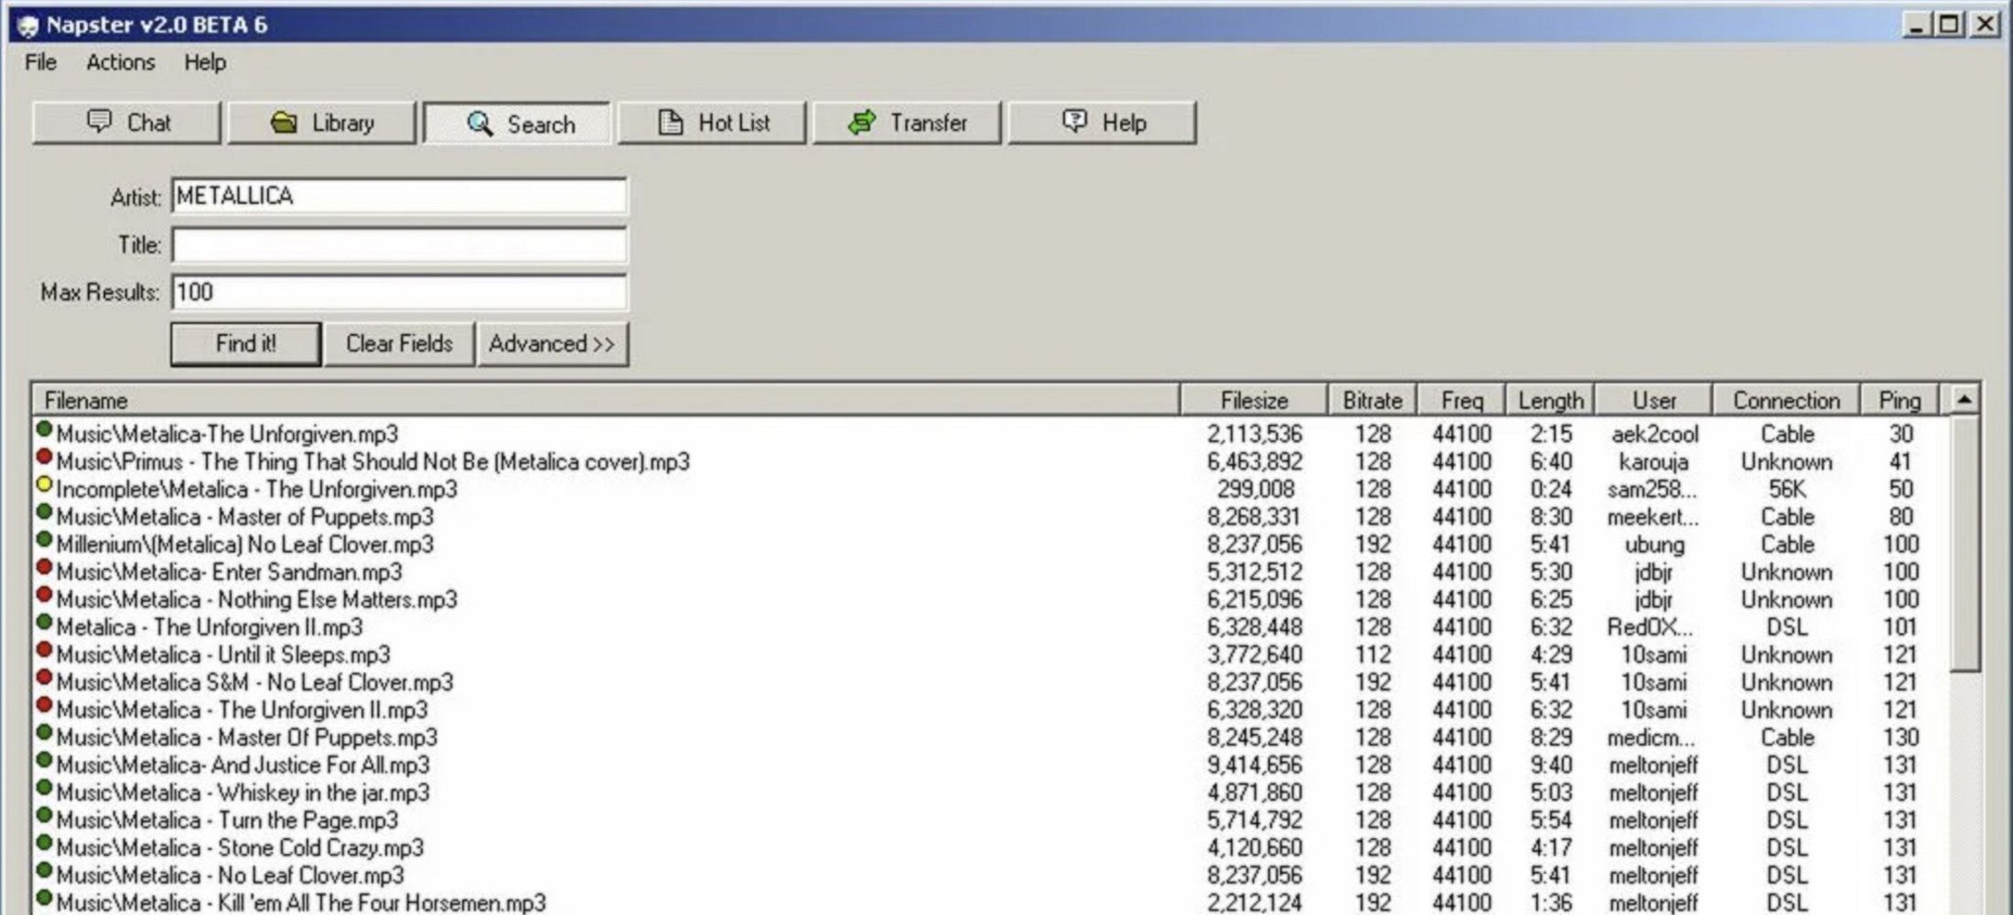Viewport: 2013px width, 915px height.
Task: Sort results by Filesize column header
Action: (x=1254, y=400)
